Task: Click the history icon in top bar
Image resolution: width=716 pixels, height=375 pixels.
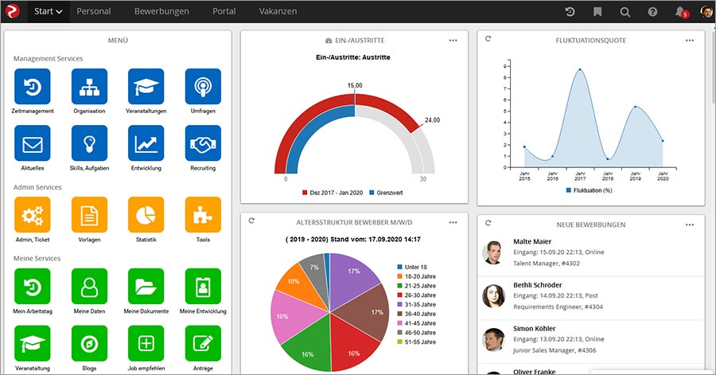Action: [x=570, y=11]
